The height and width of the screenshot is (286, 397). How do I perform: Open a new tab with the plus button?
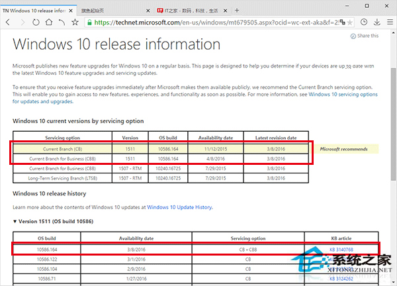pyautogui.click(x=238, y=10)
